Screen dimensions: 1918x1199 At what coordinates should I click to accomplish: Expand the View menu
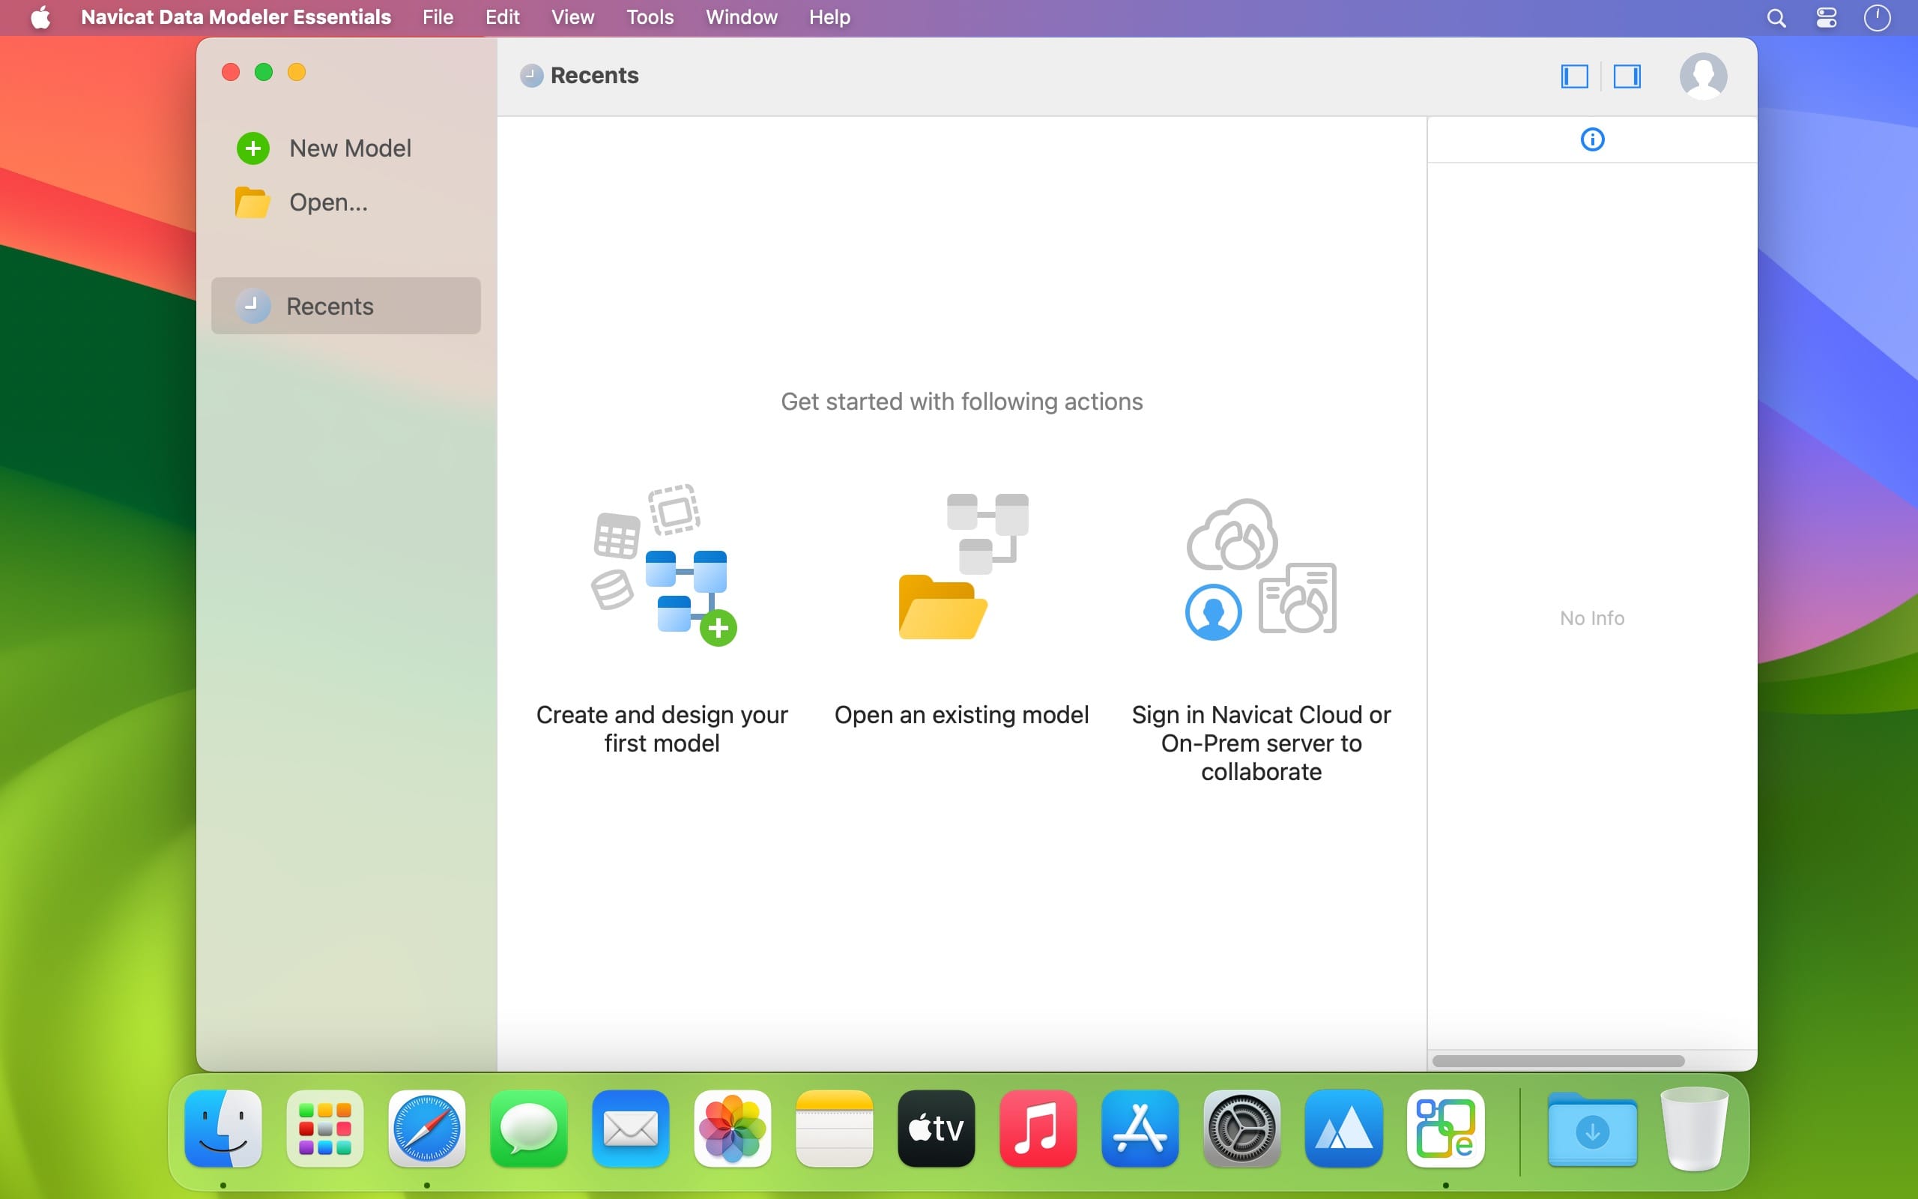572,17
